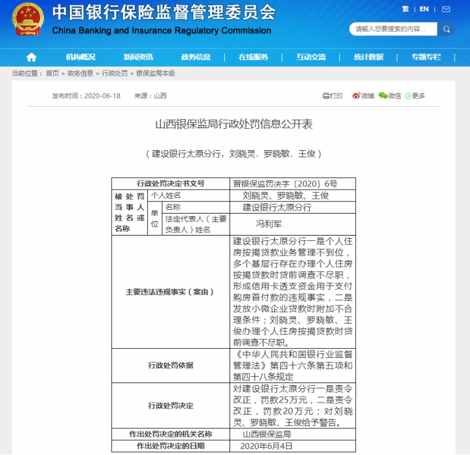
Task: Open the mail envelope icon
Action: coord(445,10)
